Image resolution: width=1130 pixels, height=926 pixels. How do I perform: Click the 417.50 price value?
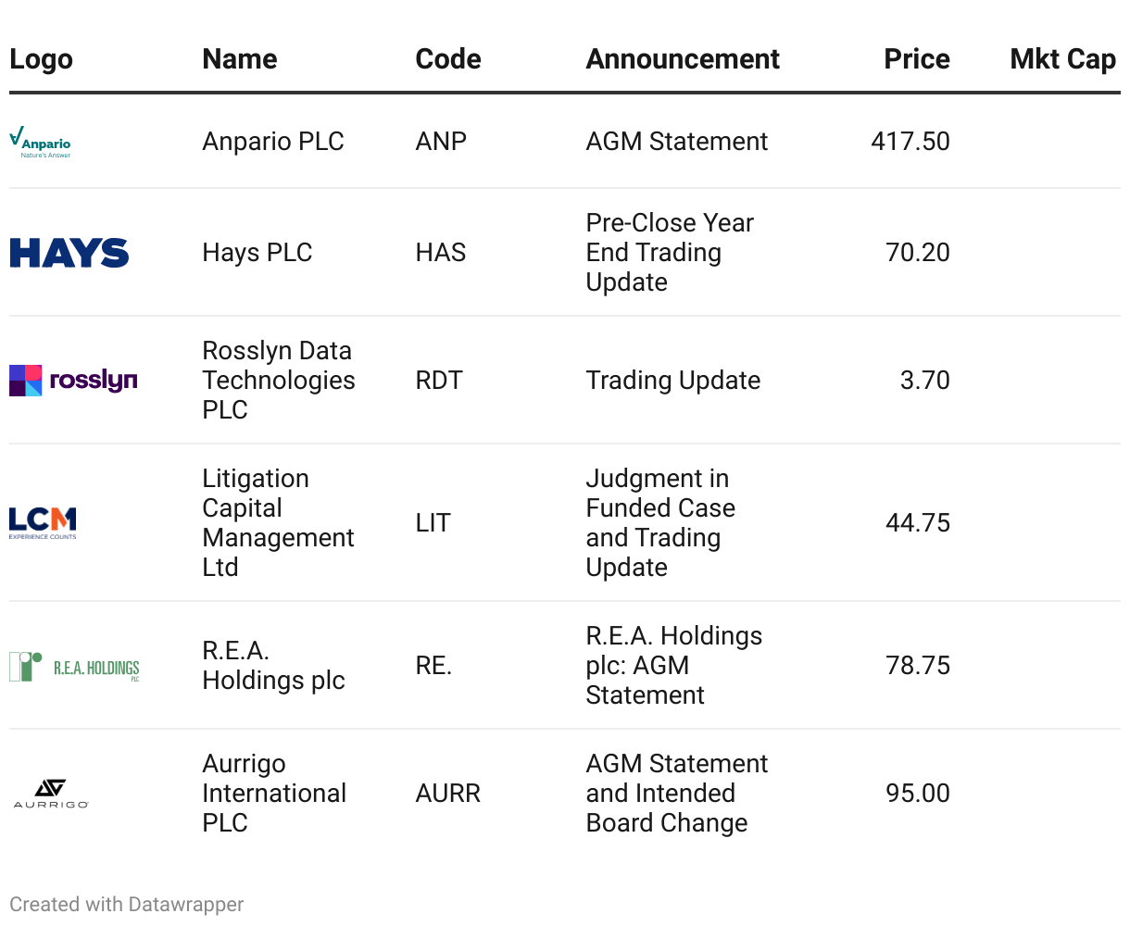[x=910, y=142]
